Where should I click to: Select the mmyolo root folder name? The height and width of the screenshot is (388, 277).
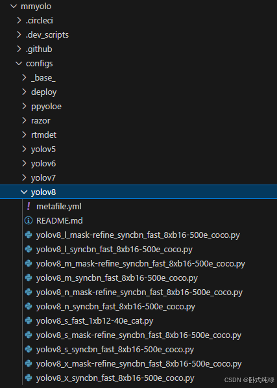click(x=36, y=6)
